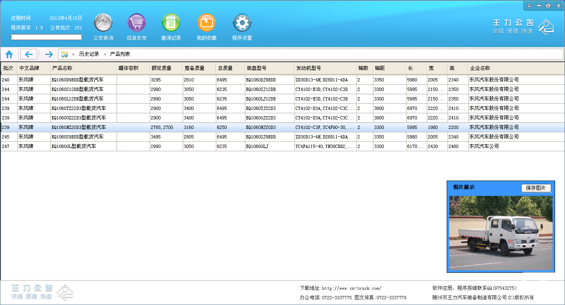Screen dimensions: 565x305
Task: Click the folder icon in breadcrumb bar
Action: coord(65,54)
